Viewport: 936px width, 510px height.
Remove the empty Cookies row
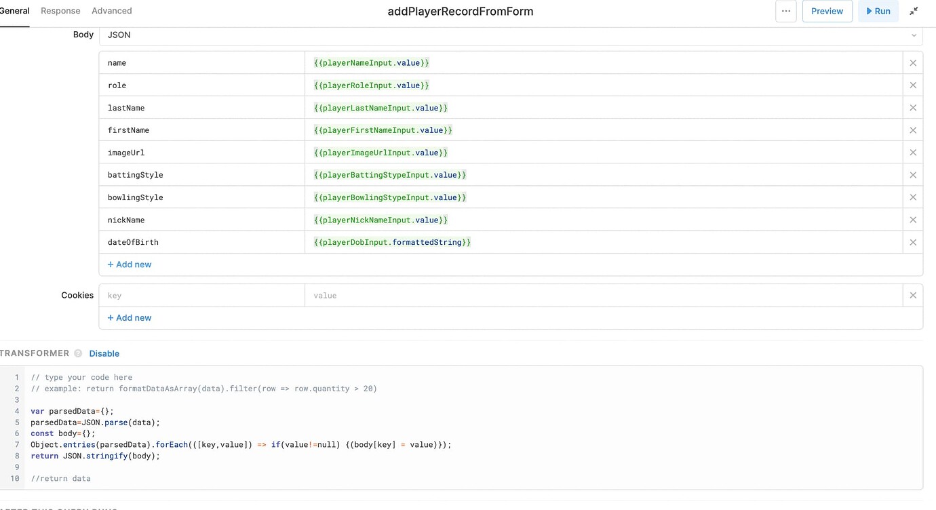pyautogui.click(x=913, y=295)
